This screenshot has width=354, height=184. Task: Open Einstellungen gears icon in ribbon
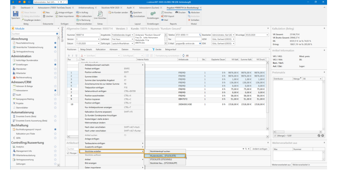click(153, 14)
